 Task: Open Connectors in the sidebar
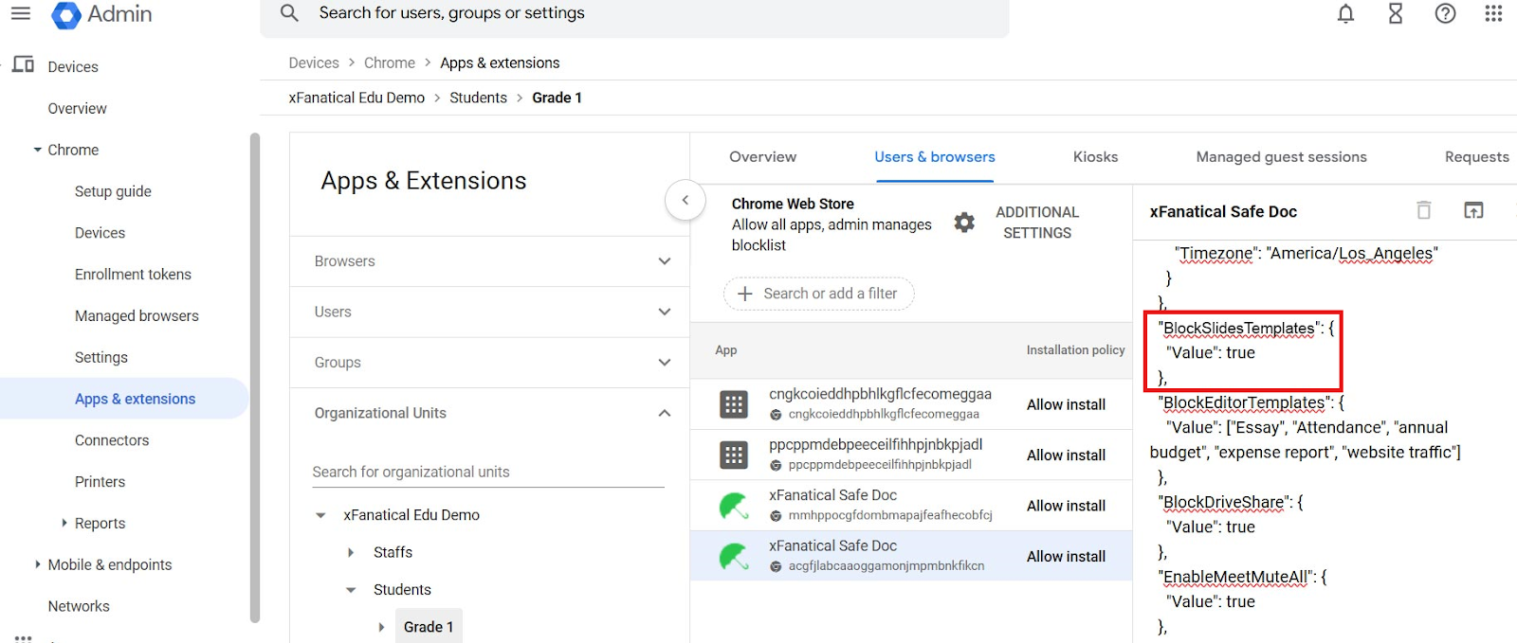[112, 440]
